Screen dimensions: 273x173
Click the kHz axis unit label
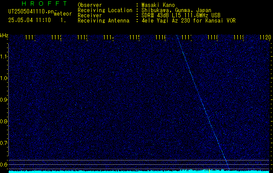(x=4, y=35)
